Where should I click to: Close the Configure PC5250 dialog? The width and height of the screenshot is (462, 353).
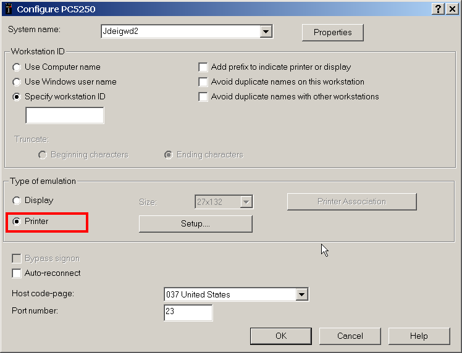tap(452, 9)
